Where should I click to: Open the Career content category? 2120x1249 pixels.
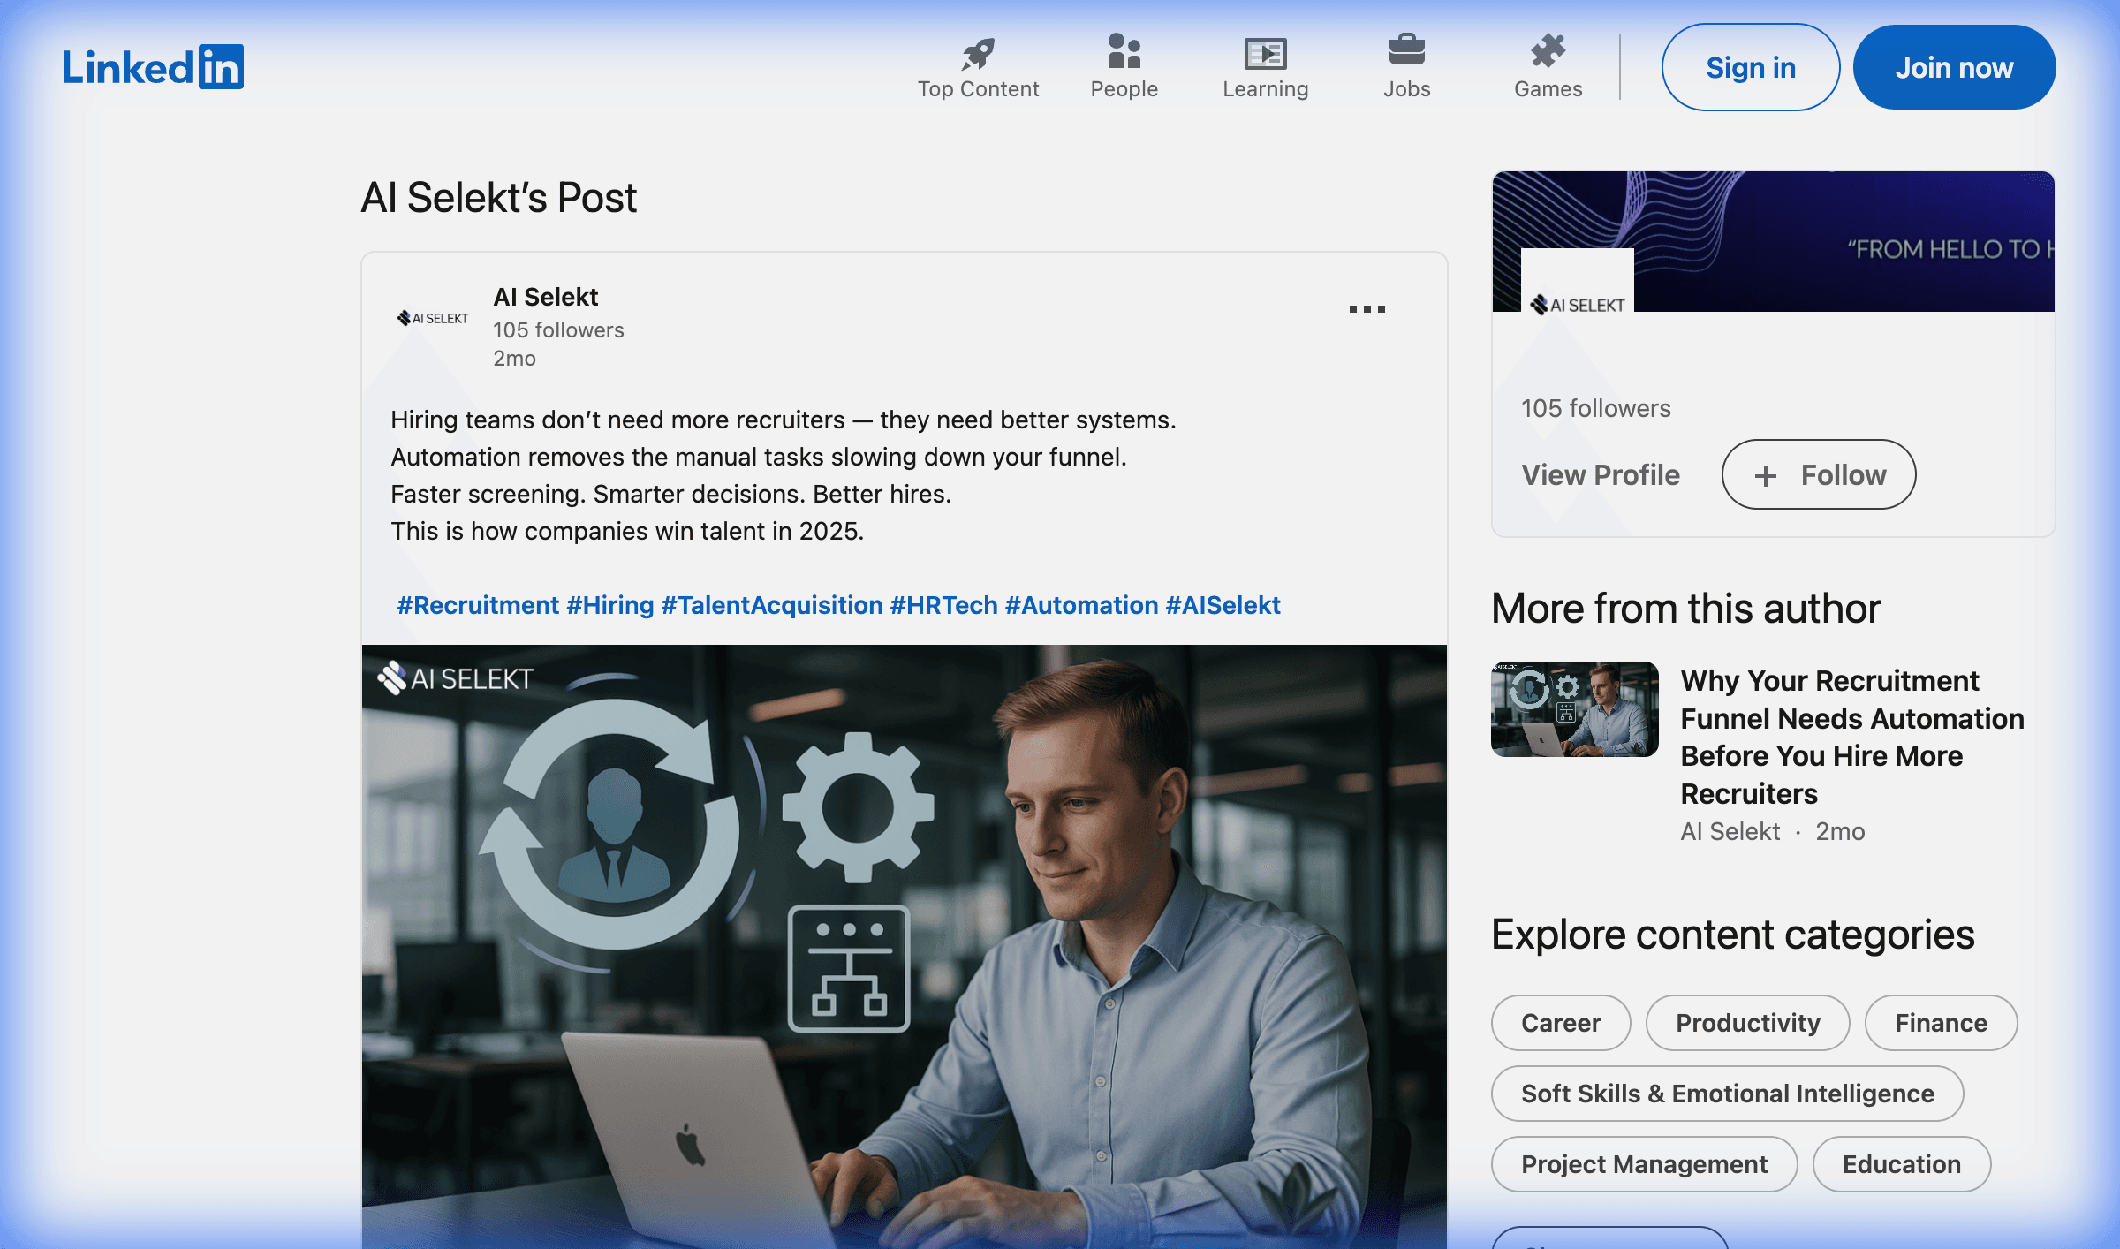coord(1561,1023)
